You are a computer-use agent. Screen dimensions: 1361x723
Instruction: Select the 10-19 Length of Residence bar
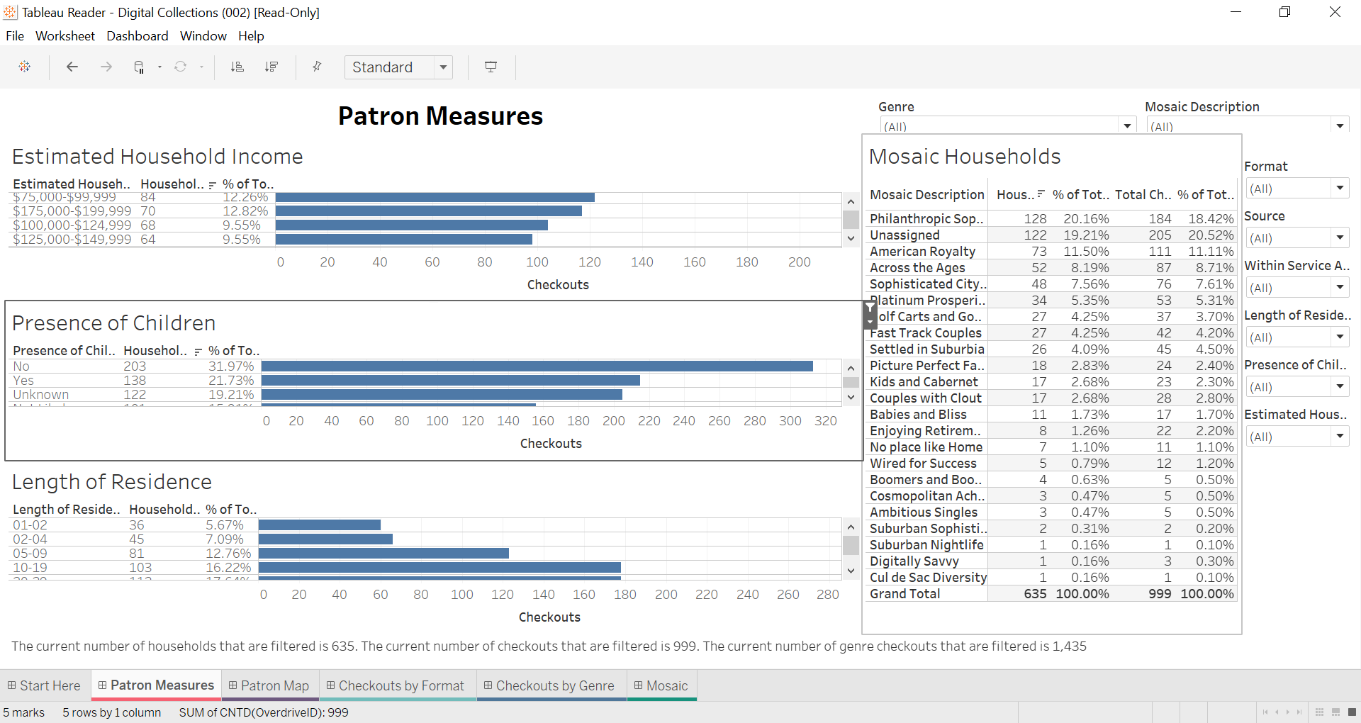coord(439,568)
